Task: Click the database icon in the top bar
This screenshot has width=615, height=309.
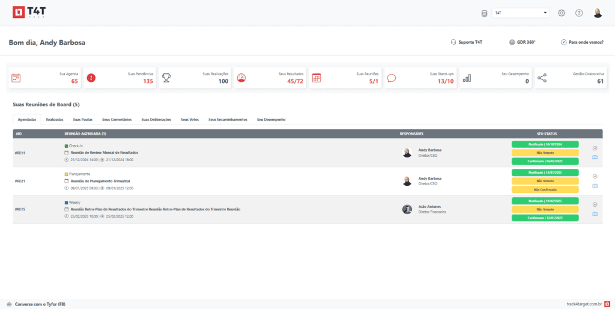Action: click(485, 13)
